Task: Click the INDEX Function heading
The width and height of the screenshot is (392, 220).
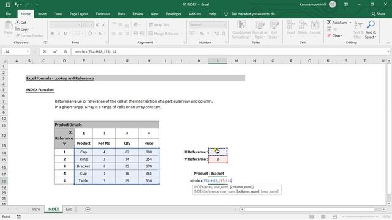Action: tap(40, 90)
